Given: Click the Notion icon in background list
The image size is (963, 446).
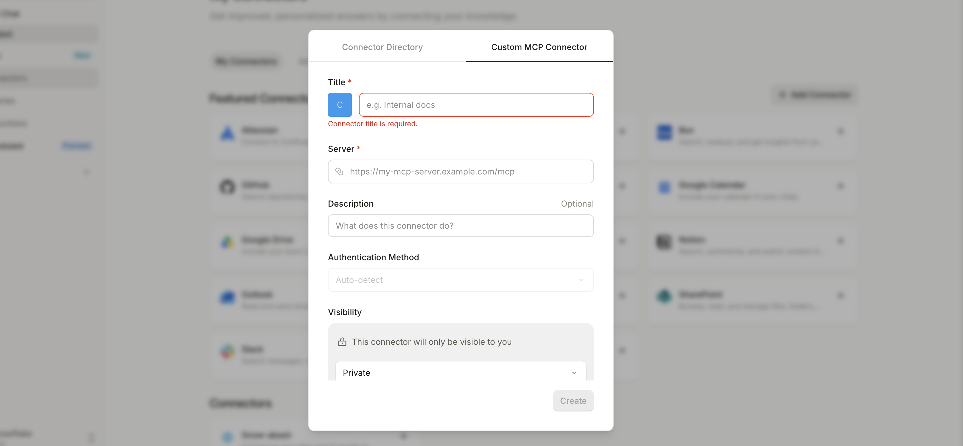Looking at the screenshot, I should 664,242.
